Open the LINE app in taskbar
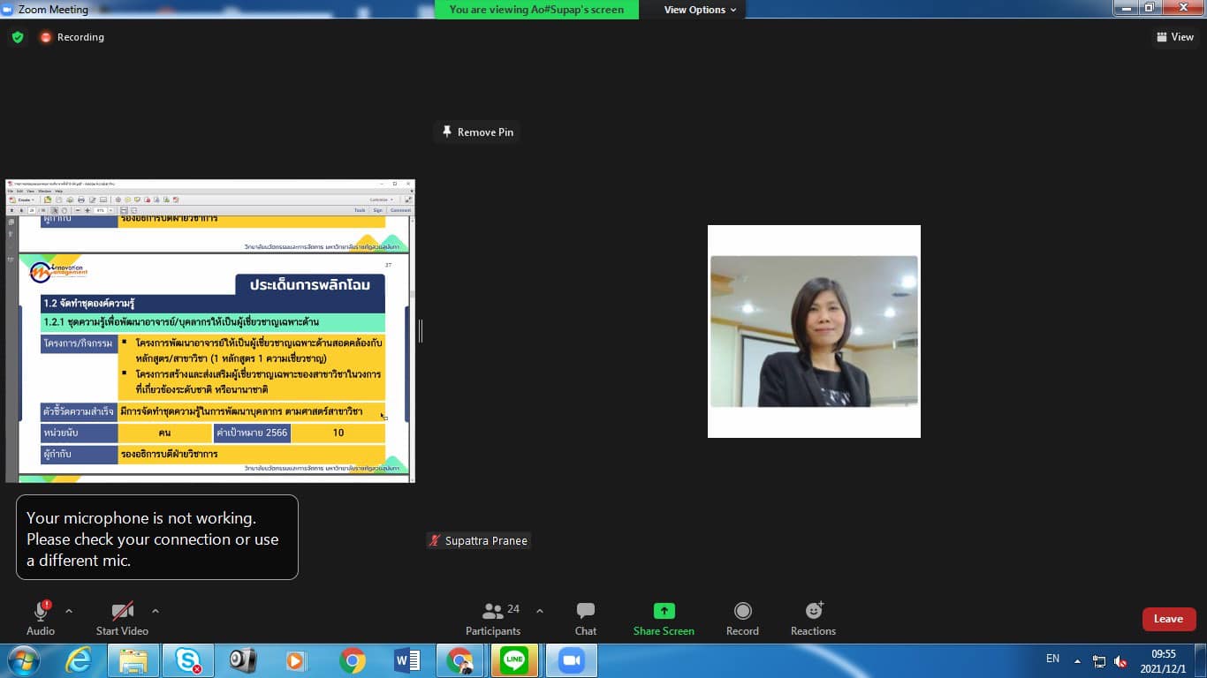 (513, 660)
